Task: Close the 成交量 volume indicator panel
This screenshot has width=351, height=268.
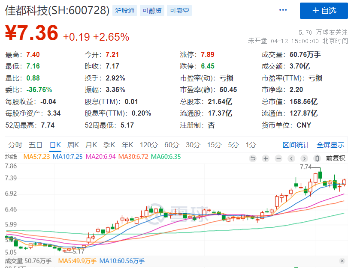Action: (x=342, y=261)
